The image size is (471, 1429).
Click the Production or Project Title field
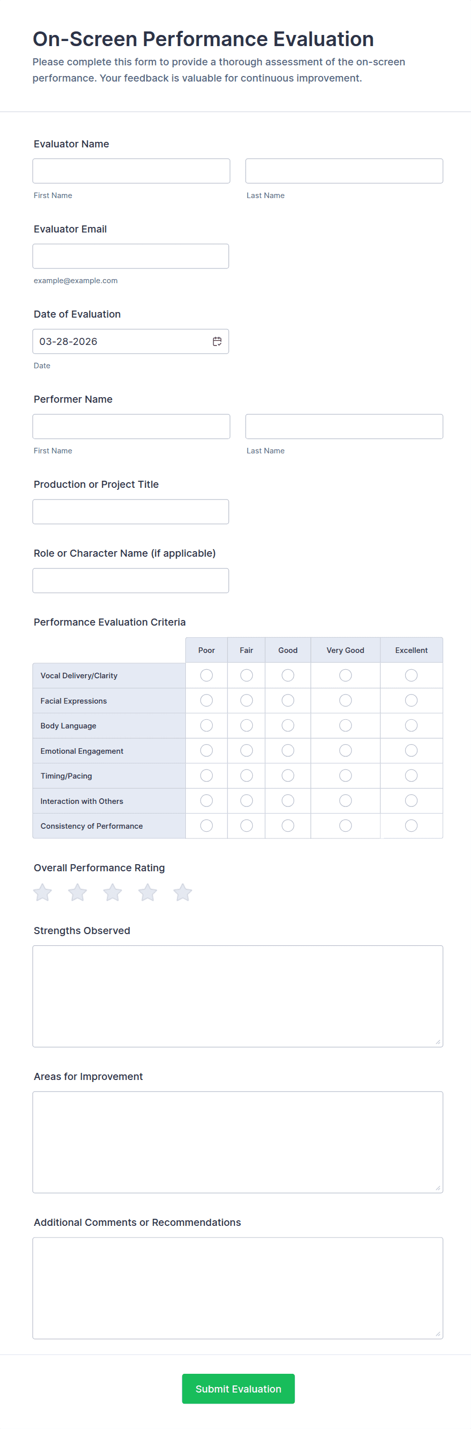(x=130, y=512)
